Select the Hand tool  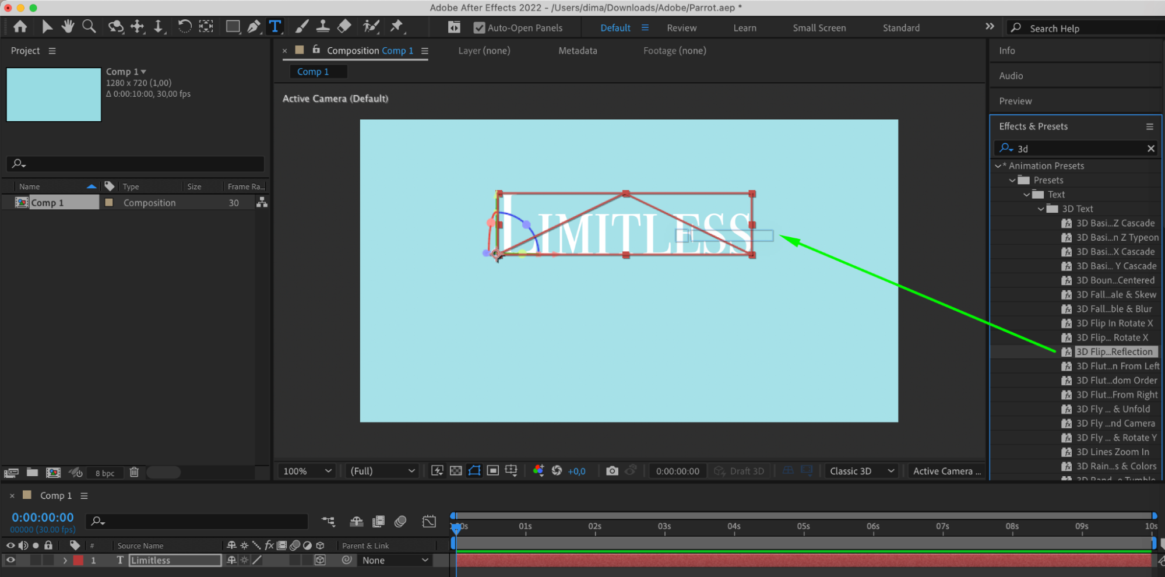(68, 26)
